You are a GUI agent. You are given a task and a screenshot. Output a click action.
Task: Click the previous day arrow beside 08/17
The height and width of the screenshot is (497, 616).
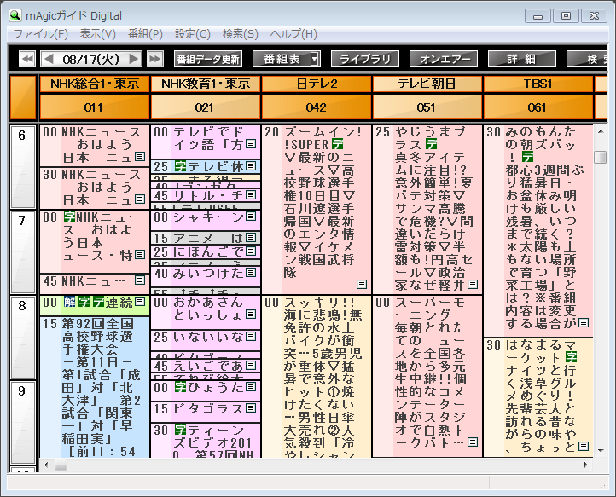(x=49, y=59)
